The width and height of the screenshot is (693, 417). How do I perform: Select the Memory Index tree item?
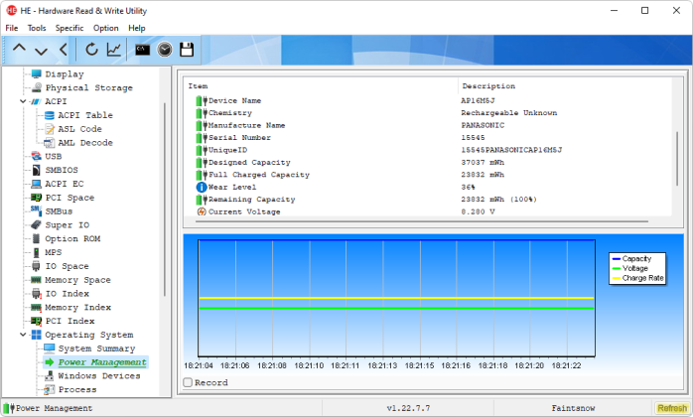(x=77, y=308)
